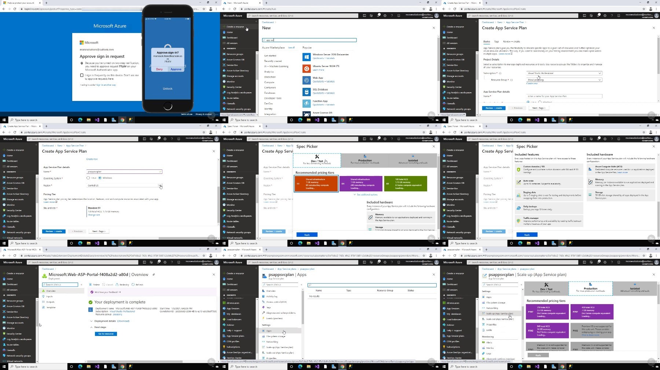
Task: Open notifications bell in New blade window header
Action: [378, 16]
